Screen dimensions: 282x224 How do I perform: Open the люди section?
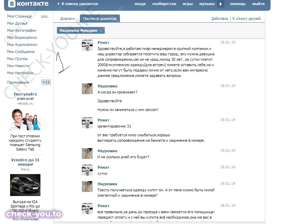click(x=140, y=4)
